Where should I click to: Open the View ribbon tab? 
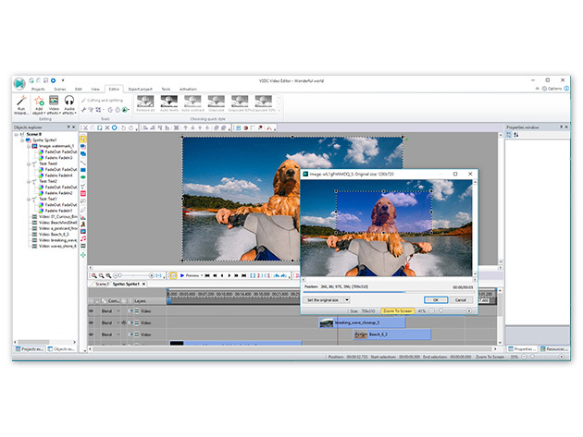(x=95, y=89)
